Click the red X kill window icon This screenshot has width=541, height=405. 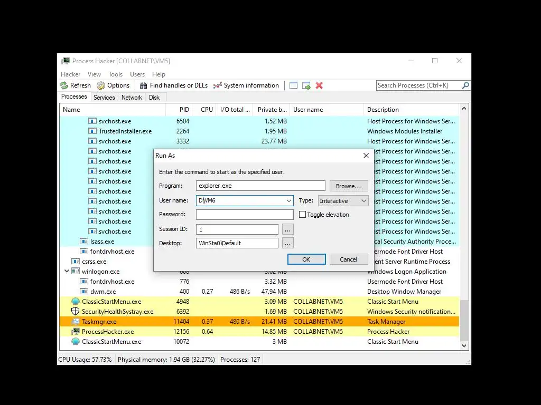pos(319,85)
